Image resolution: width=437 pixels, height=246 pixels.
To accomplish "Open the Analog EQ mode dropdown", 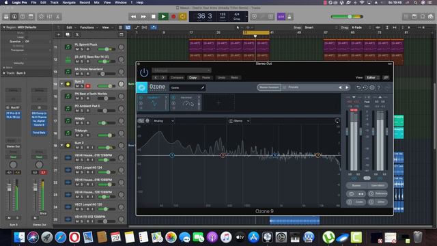I will pyautogui.click(x=163, y=121).
